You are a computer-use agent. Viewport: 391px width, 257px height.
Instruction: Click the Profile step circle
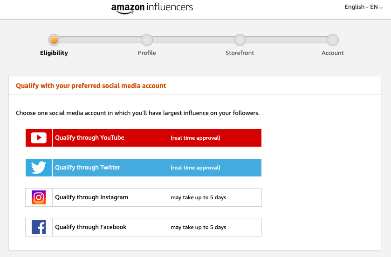pyautogui.click(x=147, y=40)
